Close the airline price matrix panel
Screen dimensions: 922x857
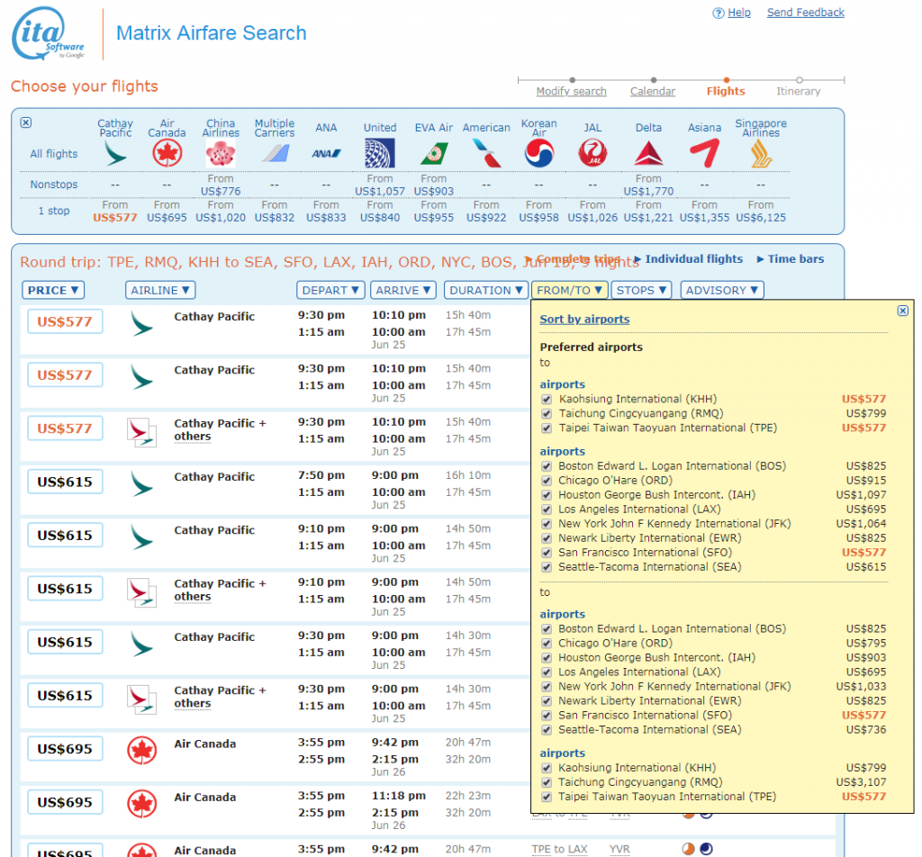[26, 122]
